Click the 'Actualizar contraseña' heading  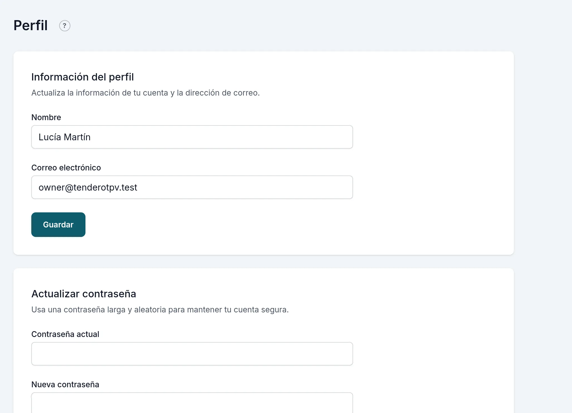[x=84, y=294]
